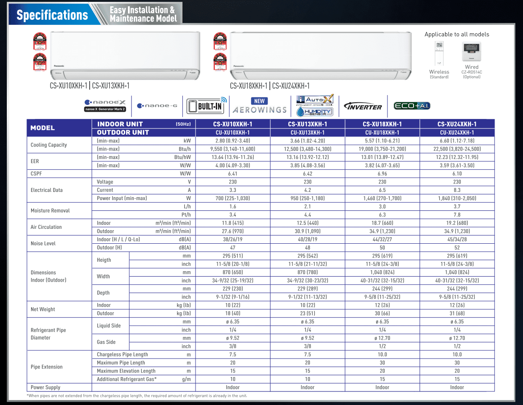
Task: Click the CS-XU18XKH-1 column header
Action: 382,124
